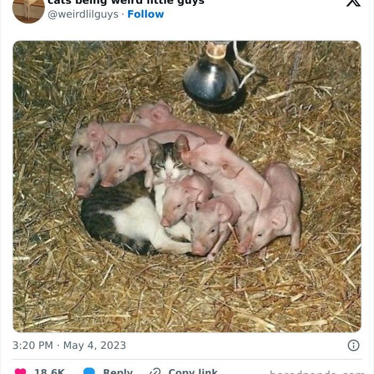Open the weirdlilguys profile avatar
374x374 pixels.
(28, 10)
